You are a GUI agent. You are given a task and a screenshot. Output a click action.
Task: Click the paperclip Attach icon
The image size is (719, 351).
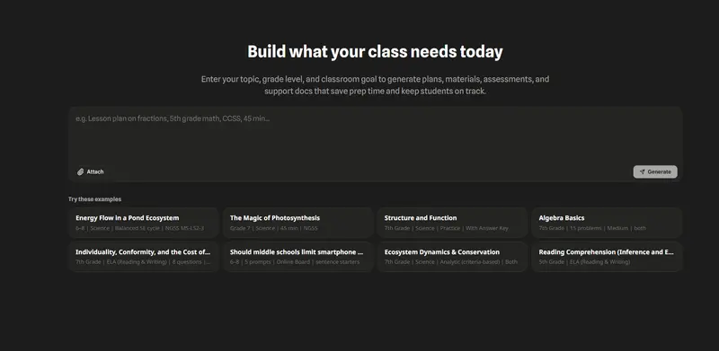point(80,171)
